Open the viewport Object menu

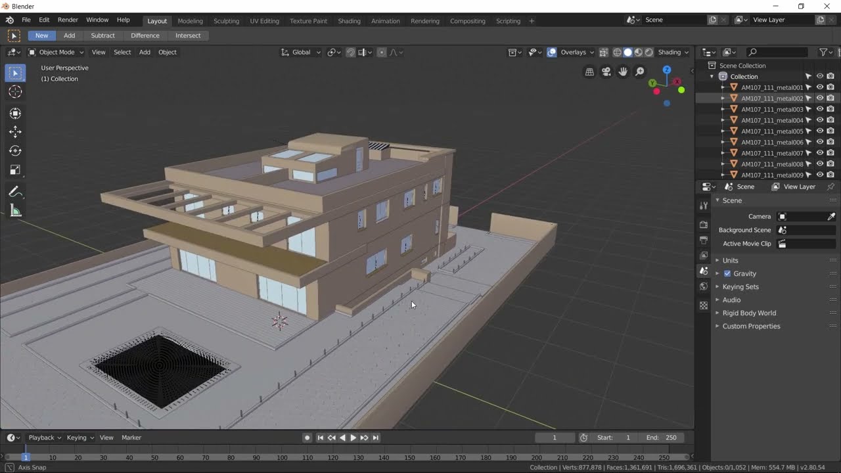coord(168,53)
